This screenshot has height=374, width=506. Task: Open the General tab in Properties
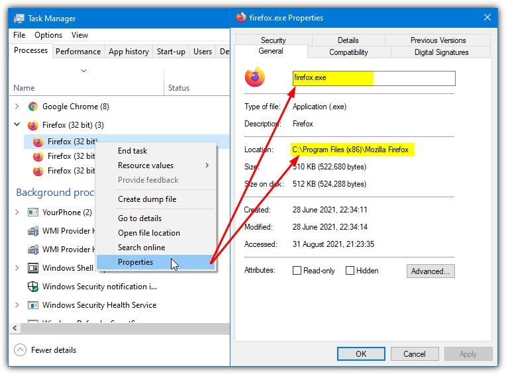[271, 51]
